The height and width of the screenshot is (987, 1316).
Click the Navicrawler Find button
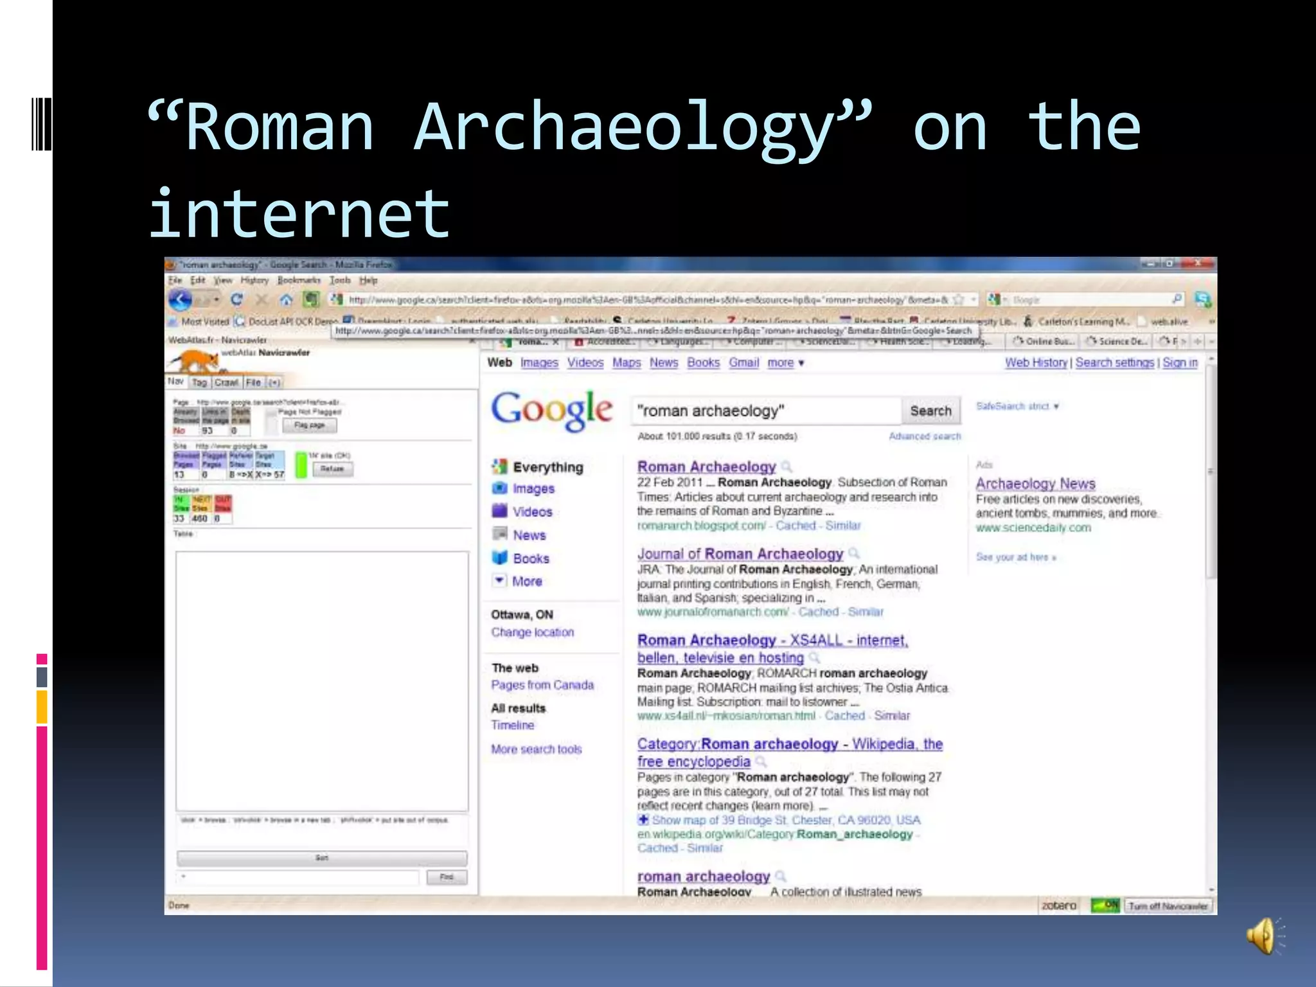447,877
